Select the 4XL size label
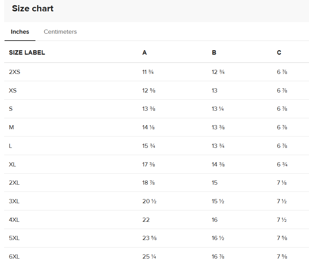Screen dimensions: 309x262 (14, 220)
